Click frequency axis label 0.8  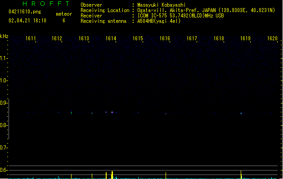[4, 125]
